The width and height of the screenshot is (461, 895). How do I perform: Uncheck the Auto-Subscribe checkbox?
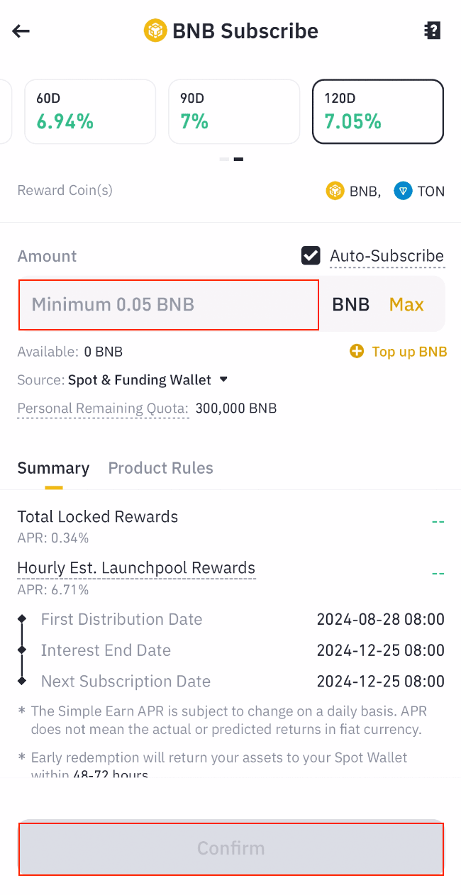pyautogui.click(x=311, y=256)
